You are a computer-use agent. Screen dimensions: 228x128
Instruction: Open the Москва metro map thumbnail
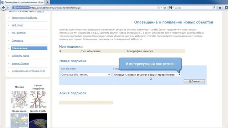coord(19,100)
